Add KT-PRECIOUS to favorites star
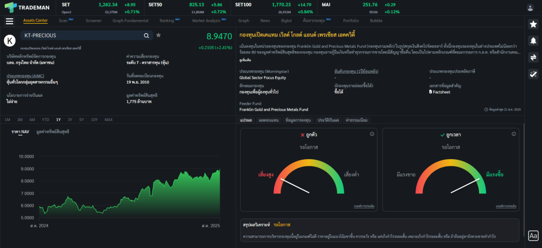Screen dimensions: 542x248 coord(158,35)
